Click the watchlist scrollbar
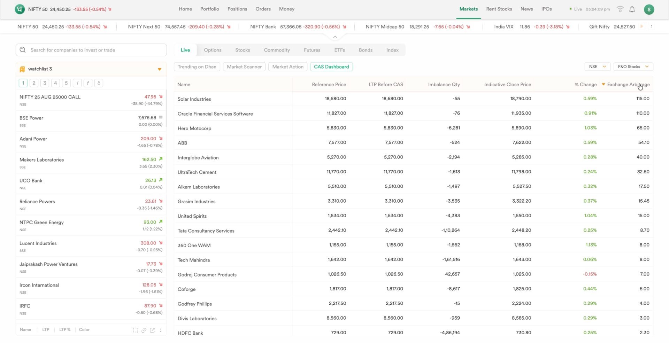Image resolution: width=669 pixels, height=343 pixels. 166,109
